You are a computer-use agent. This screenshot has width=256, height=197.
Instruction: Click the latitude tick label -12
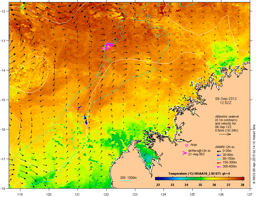point(3,11)
